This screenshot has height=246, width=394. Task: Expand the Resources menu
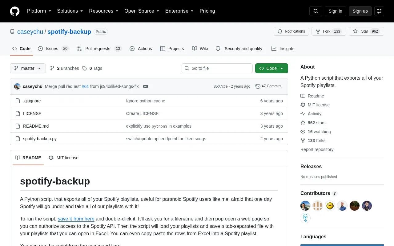coord(104,11)
